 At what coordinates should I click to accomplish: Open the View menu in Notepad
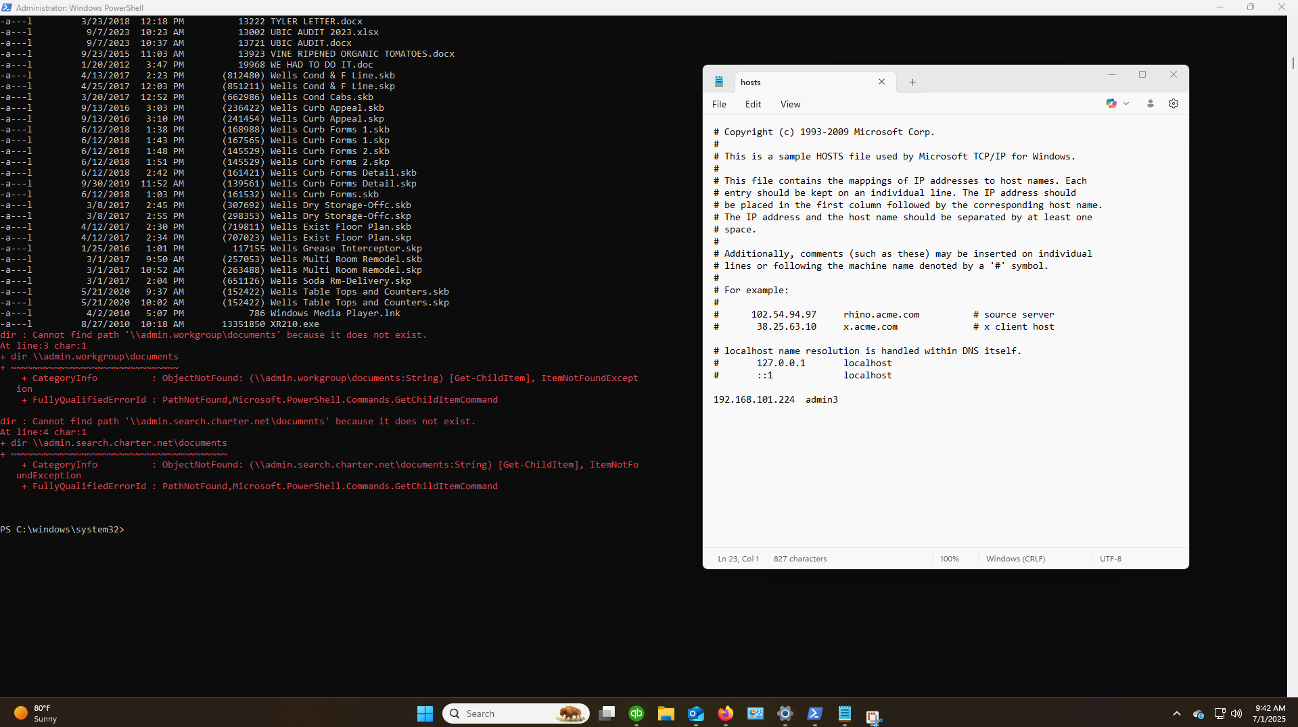coord(790,104)
